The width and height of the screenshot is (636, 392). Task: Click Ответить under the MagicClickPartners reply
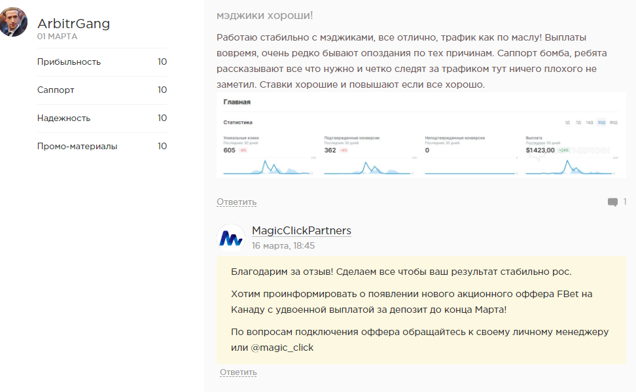pos(238,372)
